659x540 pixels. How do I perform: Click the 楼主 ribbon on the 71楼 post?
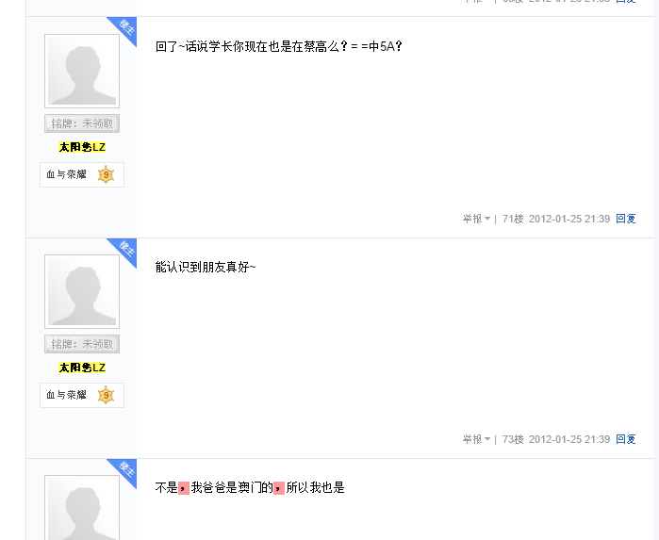coord(124,29)
